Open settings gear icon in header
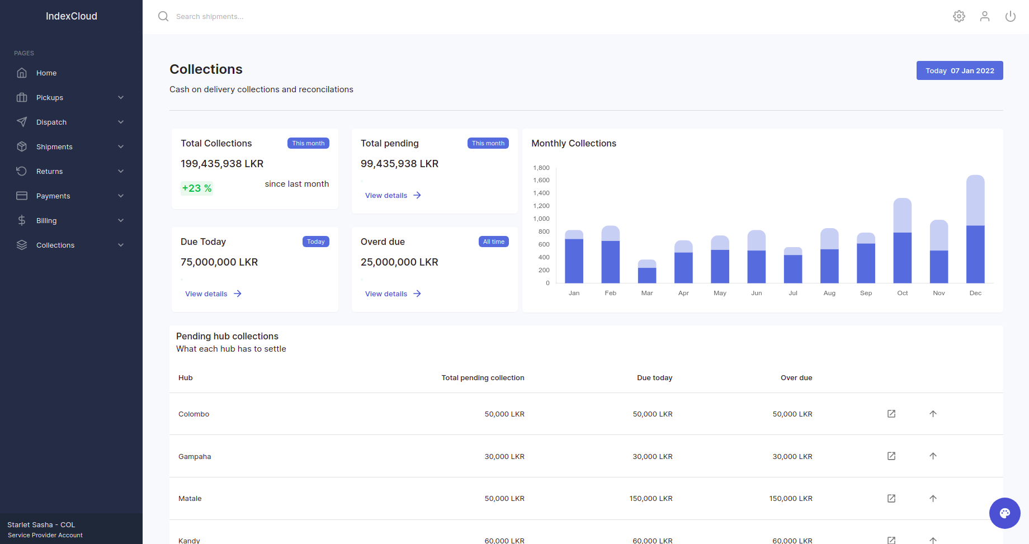 (959, 16)
